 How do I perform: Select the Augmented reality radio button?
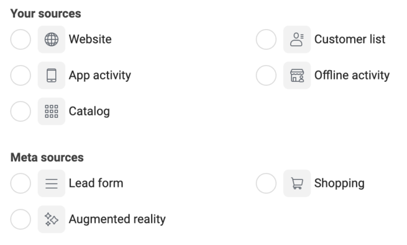pyautogui.click(x=20, y=219)
